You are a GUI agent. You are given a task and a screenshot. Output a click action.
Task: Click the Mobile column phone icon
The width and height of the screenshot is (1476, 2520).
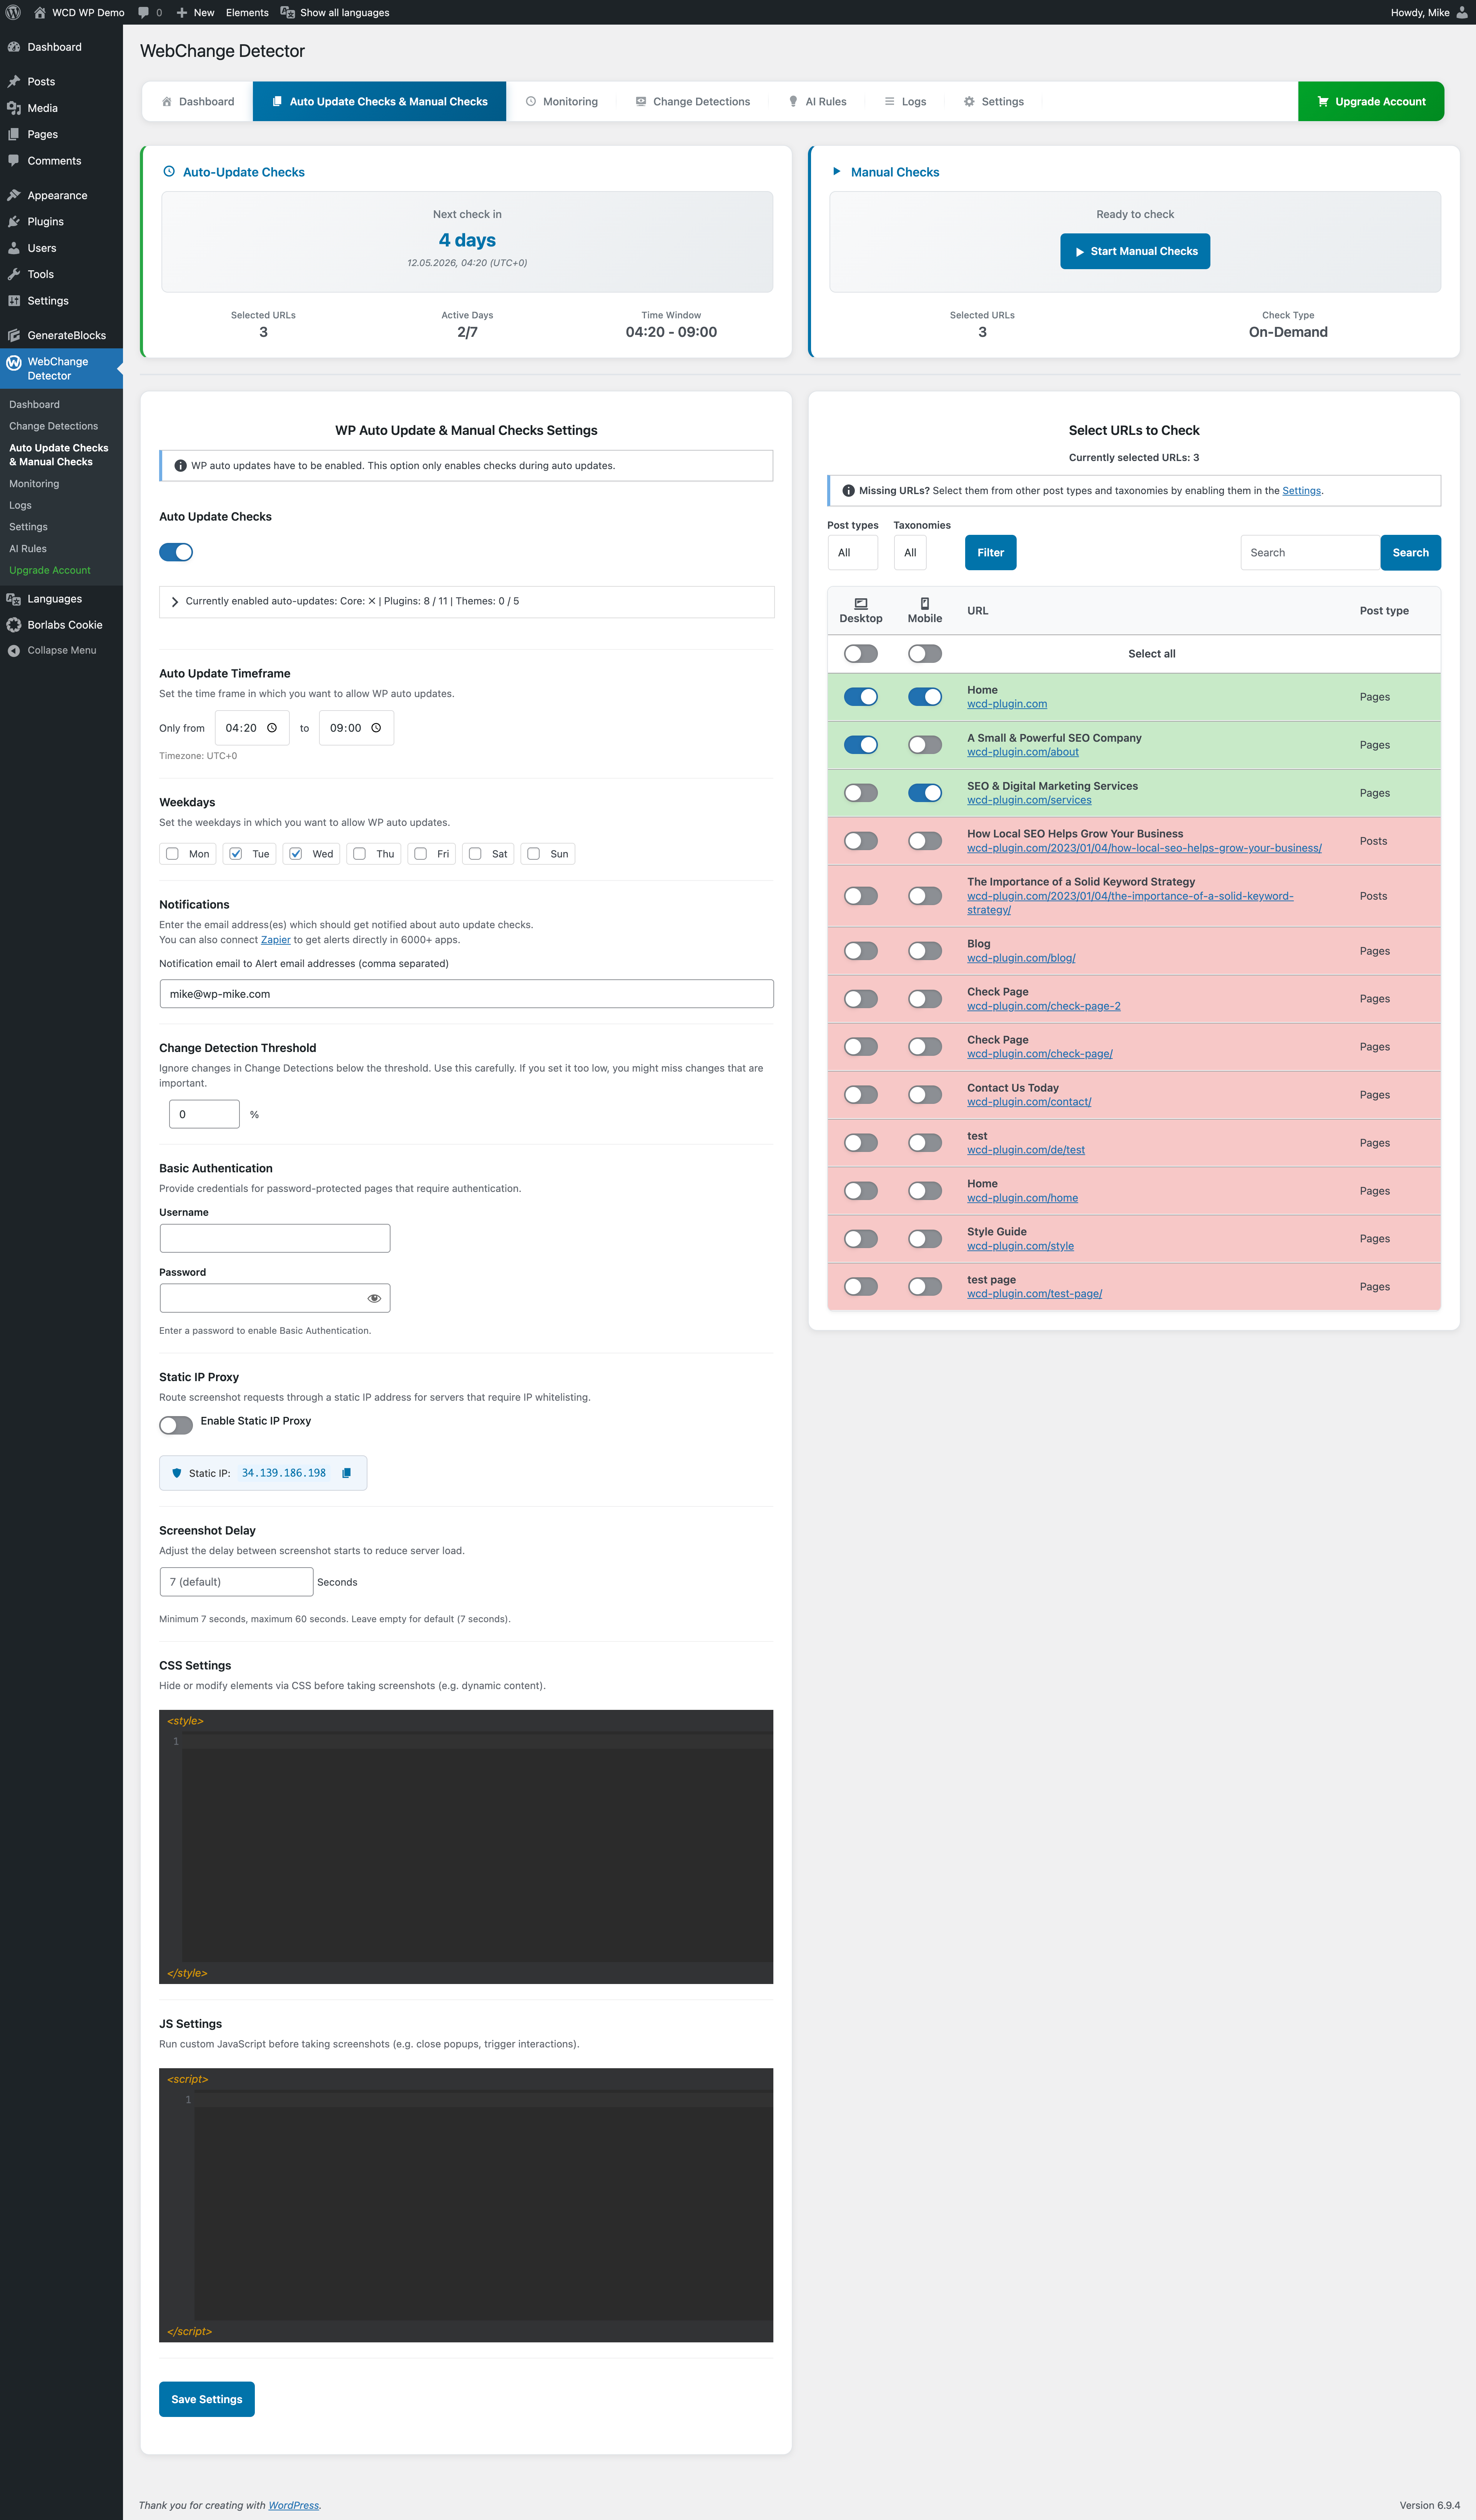pyautogui.click(x=925, y=603)
